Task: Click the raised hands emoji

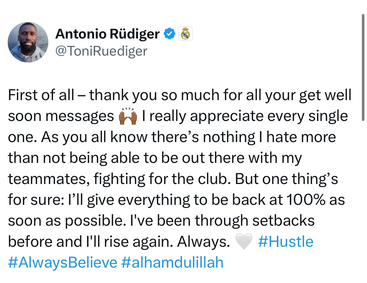Action: pyautogui.click(x=128, y=116)
